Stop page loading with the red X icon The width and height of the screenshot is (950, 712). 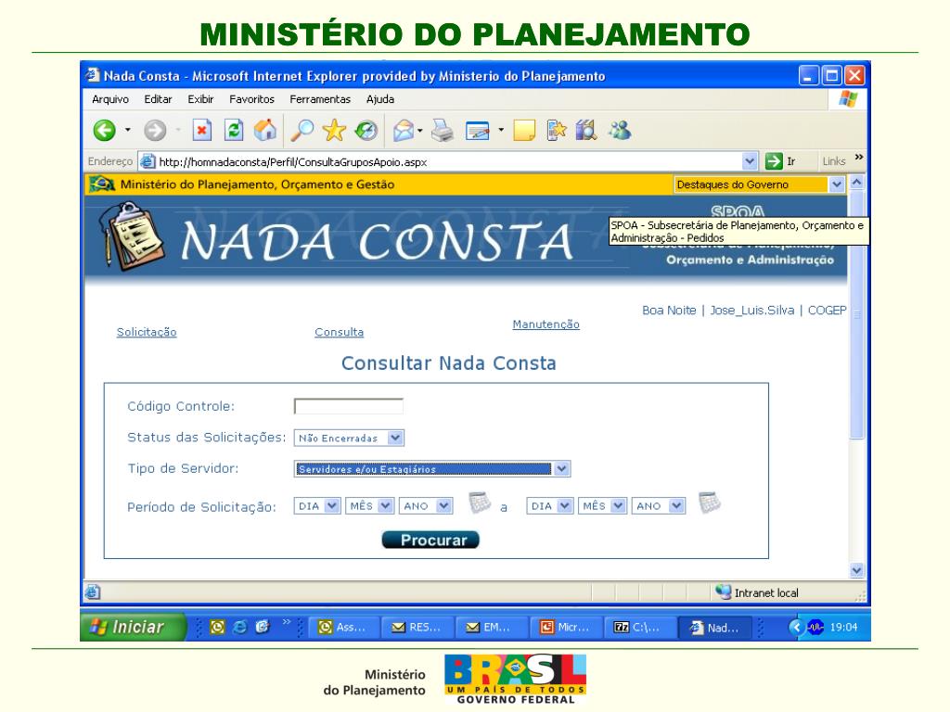coord(201,130)
